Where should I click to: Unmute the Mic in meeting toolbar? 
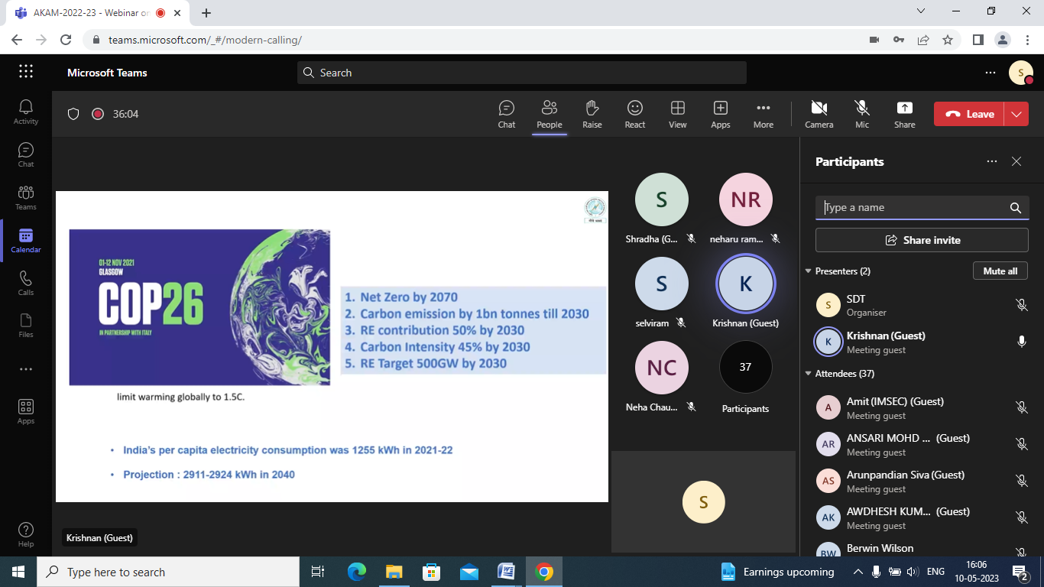click(861, 114)
